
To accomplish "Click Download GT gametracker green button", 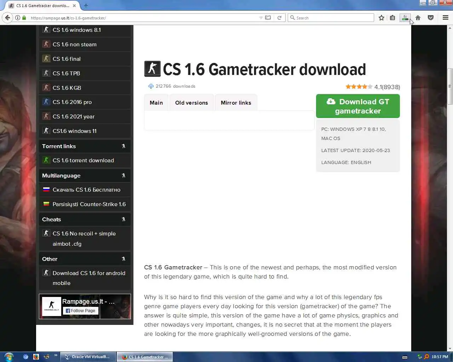I will 358,106.
